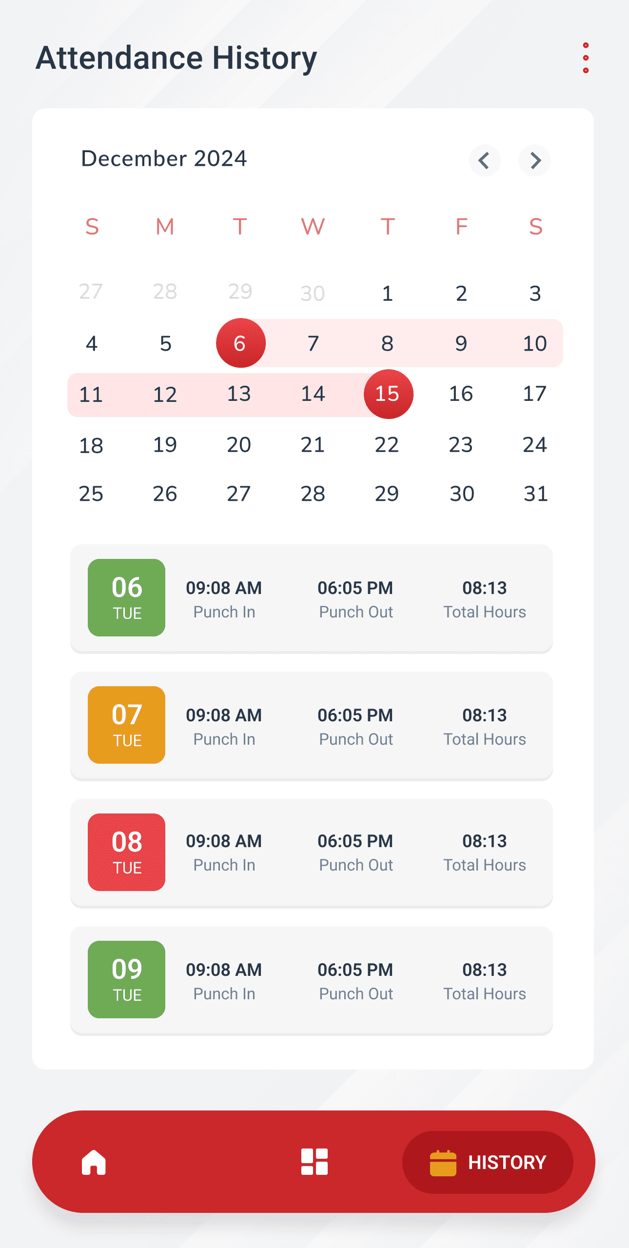Tap the home icon in bottom navigation
Screen dimensions: 629x1248
click(94, 1162)
